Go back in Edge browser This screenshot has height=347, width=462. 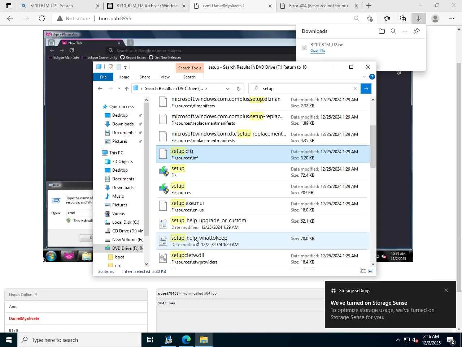point(10,18)
